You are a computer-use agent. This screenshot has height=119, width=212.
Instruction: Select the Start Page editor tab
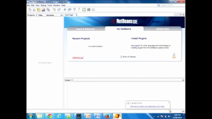coord(69,15)
